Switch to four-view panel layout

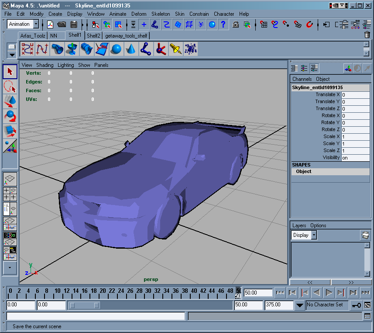pyautogui.click(x=10, y=194)
